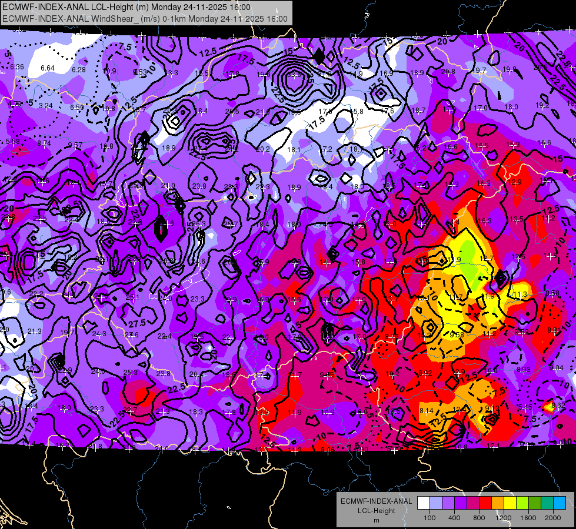Click the 6.36 shear value

click(17, 67)
